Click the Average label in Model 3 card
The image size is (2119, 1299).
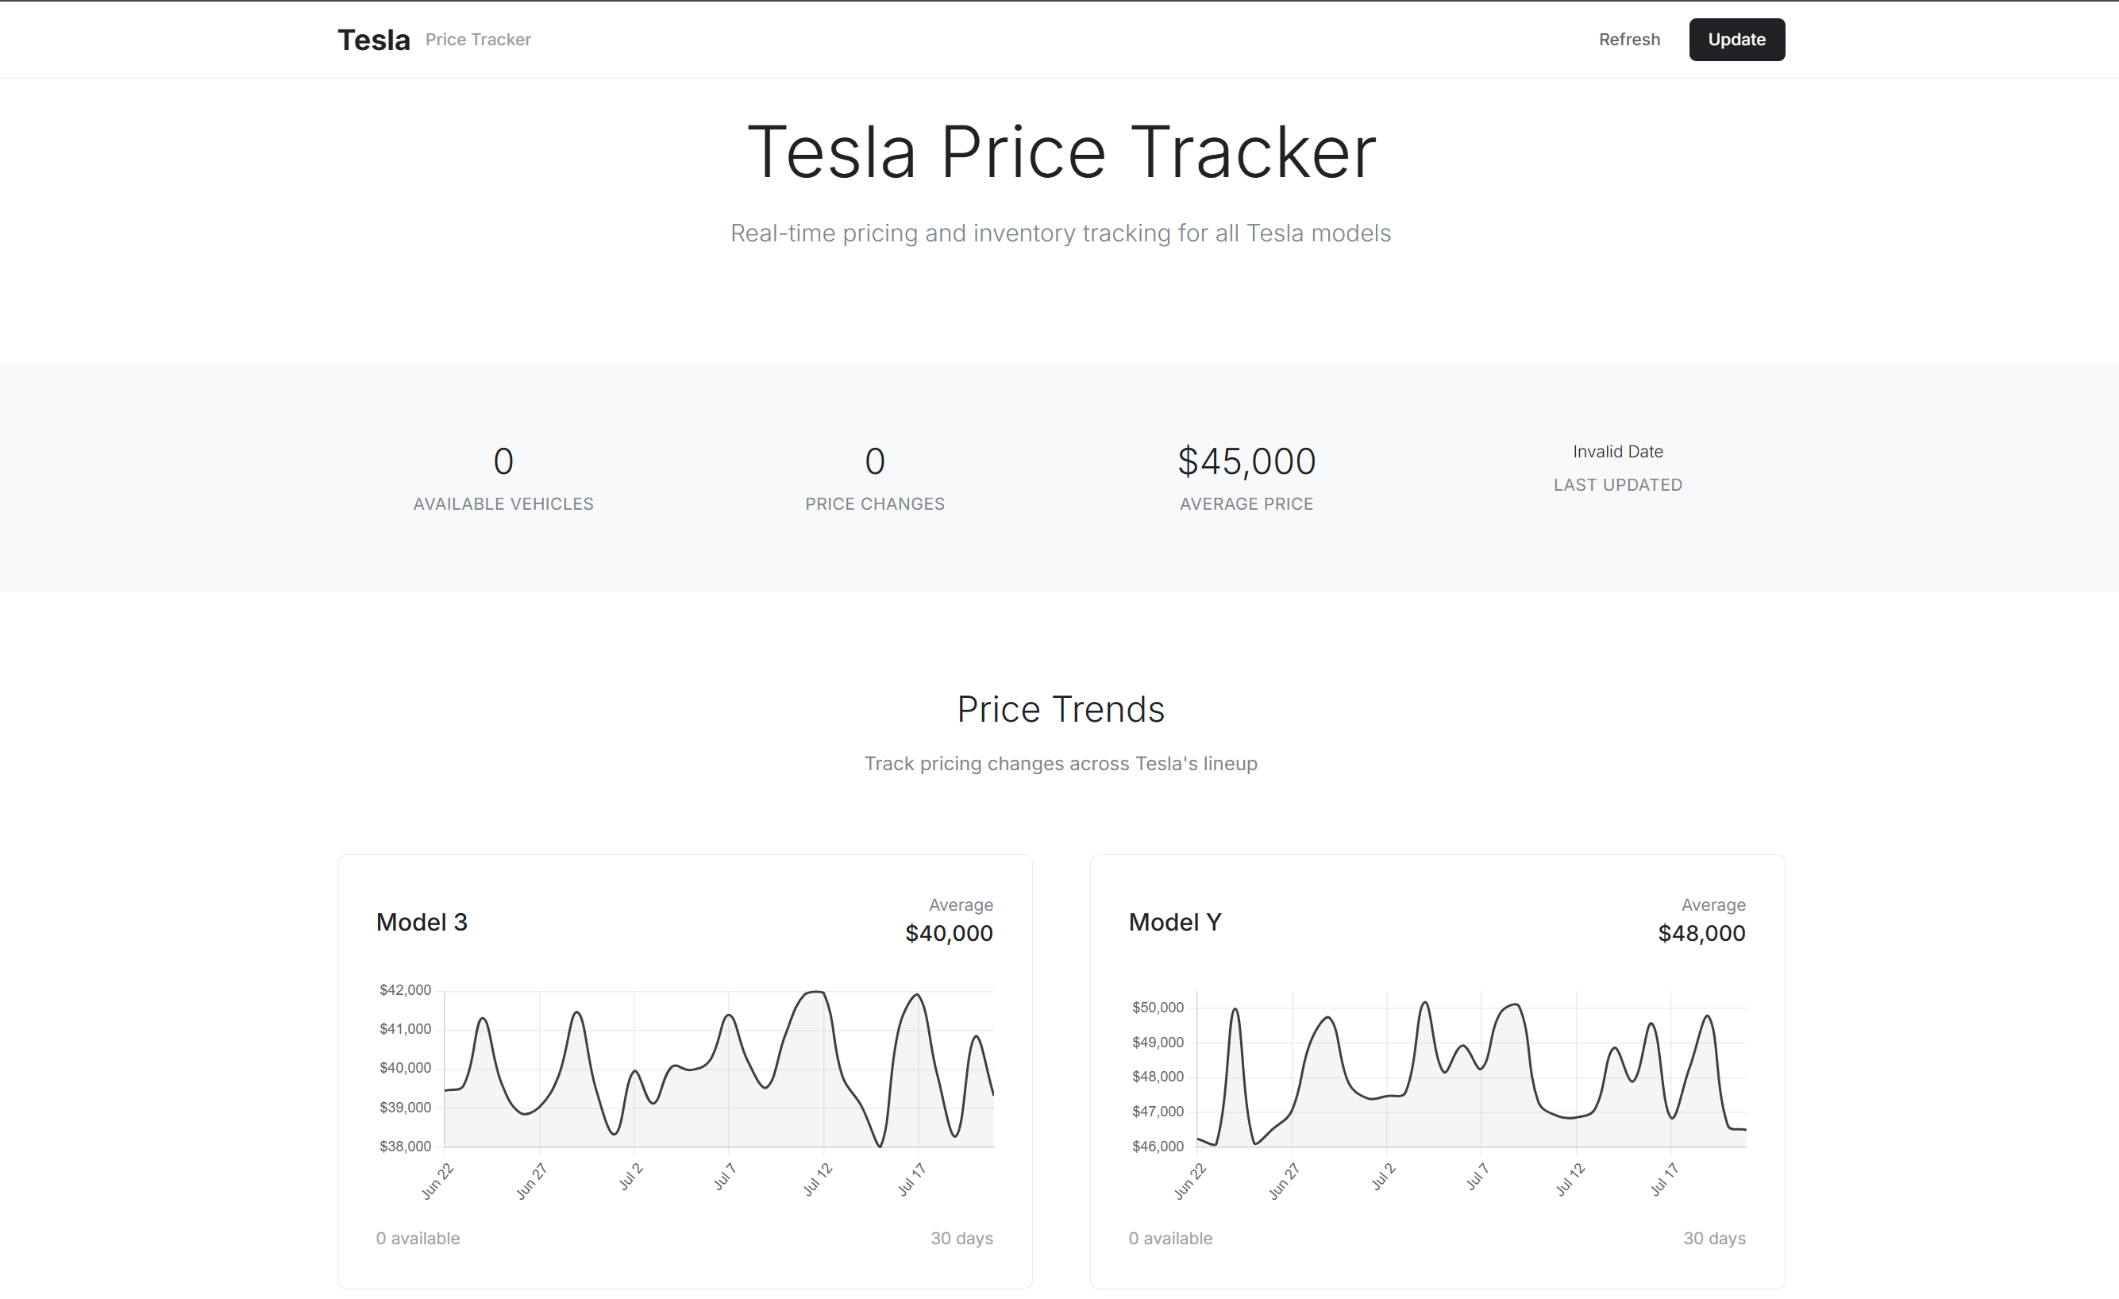point(961,905)
